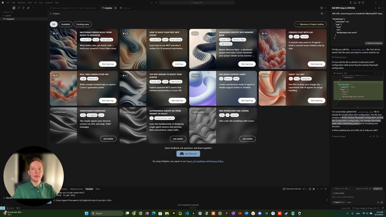Open Enlighter settings gear dropdown
This screenshot has height=217, width=386.
point(322,14)
